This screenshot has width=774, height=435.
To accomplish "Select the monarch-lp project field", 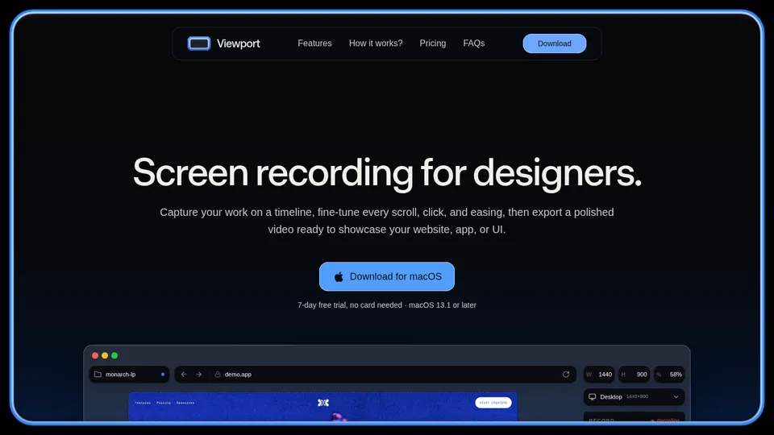I will pos(129,375).
